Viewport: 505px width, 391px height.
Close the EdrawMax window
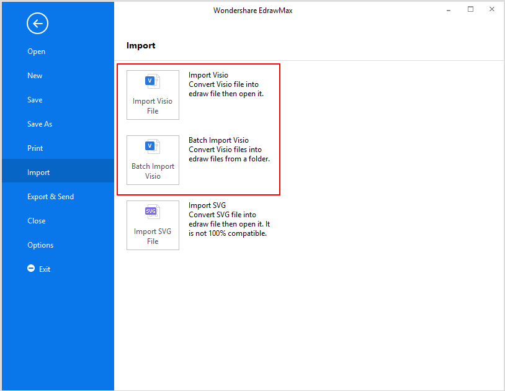point(492,9)
